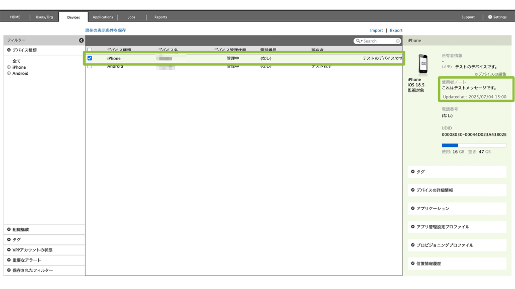Image resolution: width=515 pixels, height=289 pixels.
Task: Sort by the デバイス種類 column header
Action: (119, 50)
